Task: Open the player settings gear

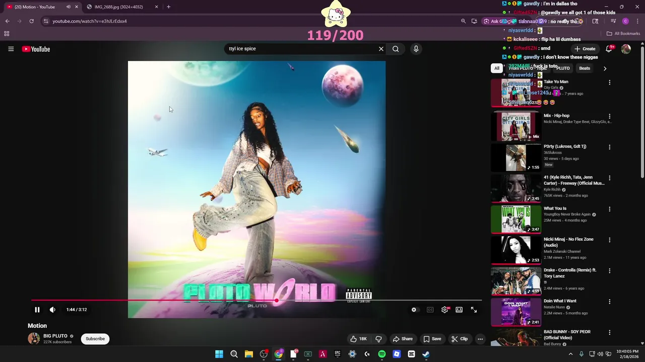Action: point(444,310)
